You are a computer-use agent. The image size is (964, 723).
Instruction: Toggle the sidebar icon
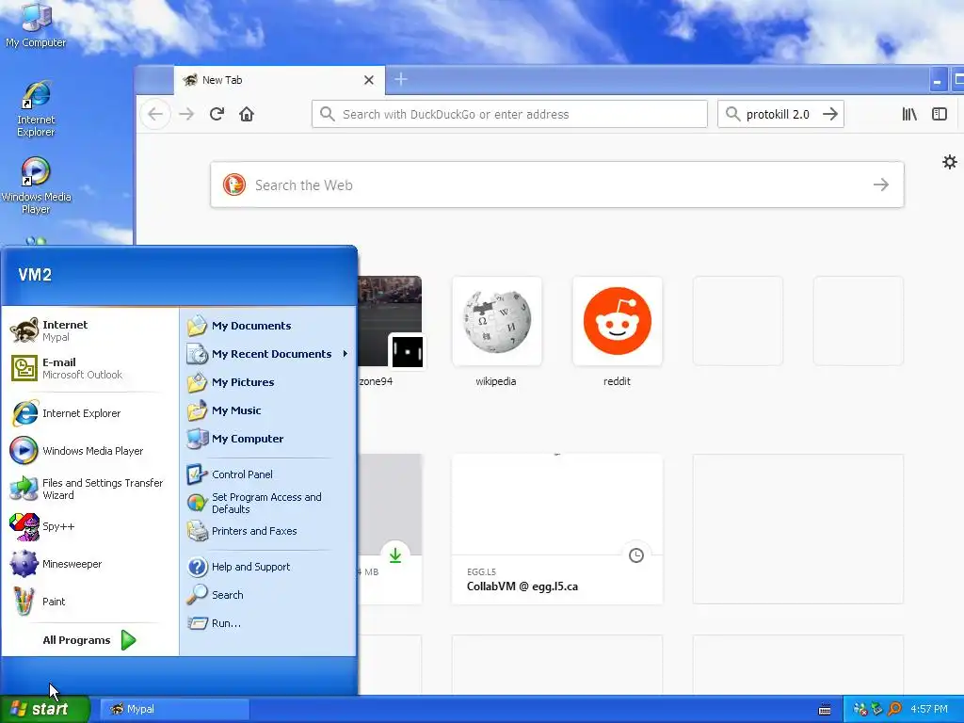click(940, 114)
